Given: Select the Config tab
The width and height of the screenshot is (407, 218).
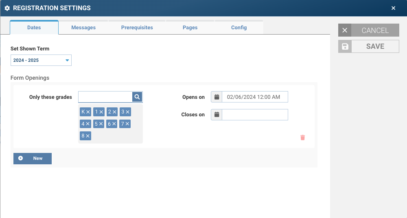Looking at the screenshot, I should click(239, 28).
